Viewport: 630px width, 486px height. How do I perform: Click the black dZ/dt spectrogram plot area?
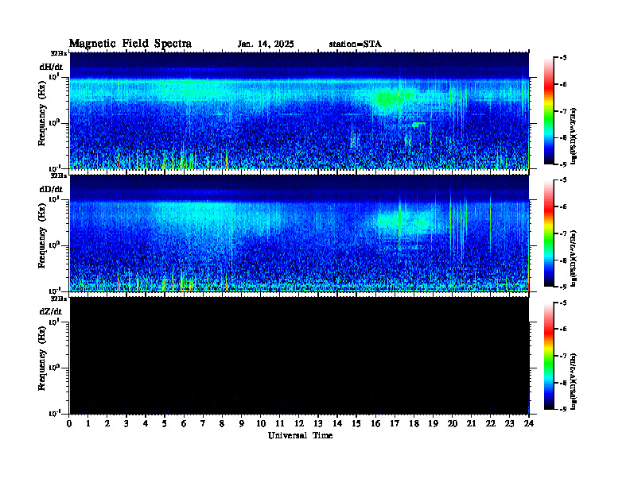click(299, 356)
